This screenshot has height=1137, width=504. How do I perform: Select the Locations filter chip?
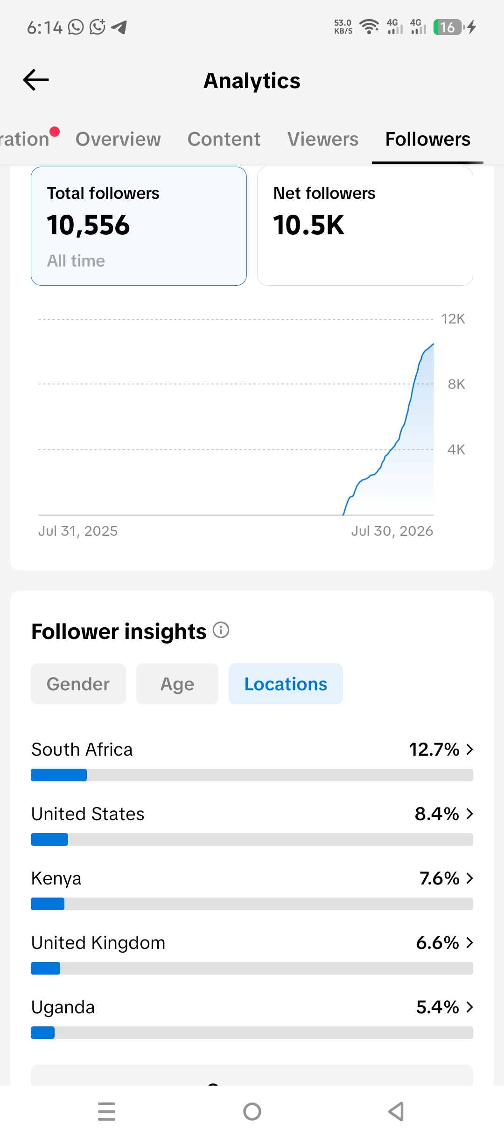[286, 684]
